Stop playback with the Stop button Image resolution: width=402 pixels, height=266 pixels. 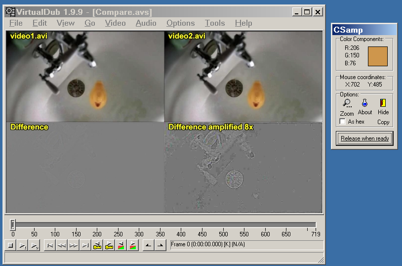(x=10, y=245)
